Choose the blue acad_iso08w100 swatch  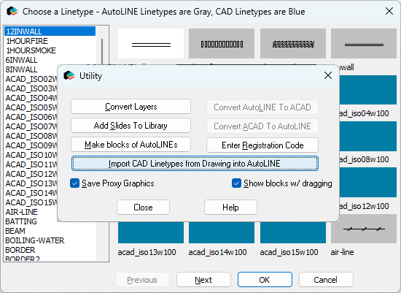[368, 136]
